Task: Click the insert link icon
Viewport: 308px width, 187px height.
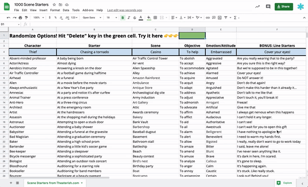Action: [x=207, y=17]
